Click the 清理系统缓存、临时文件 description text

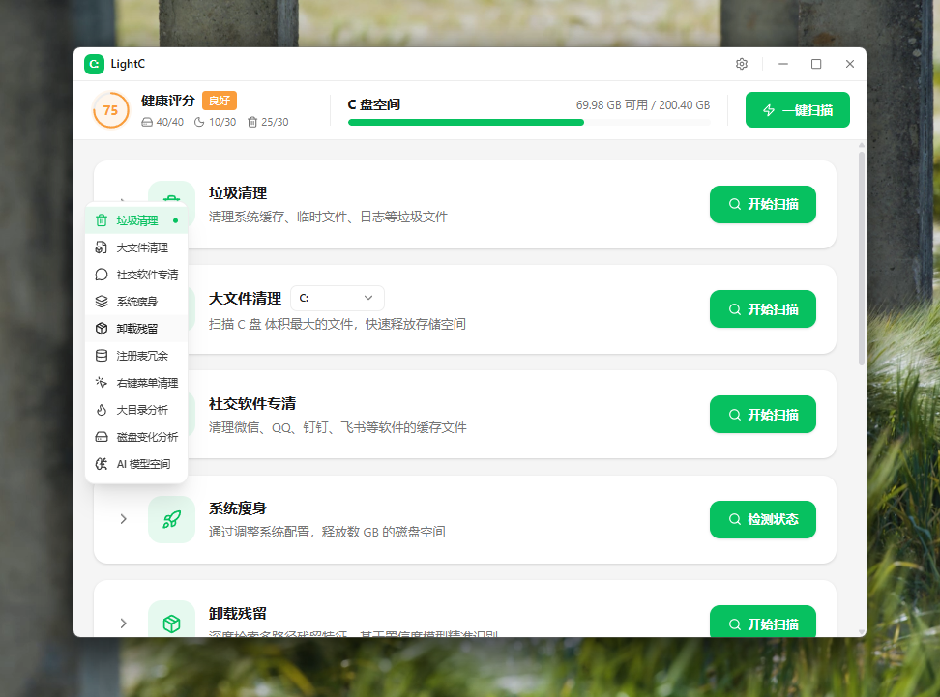click(328, 217)
